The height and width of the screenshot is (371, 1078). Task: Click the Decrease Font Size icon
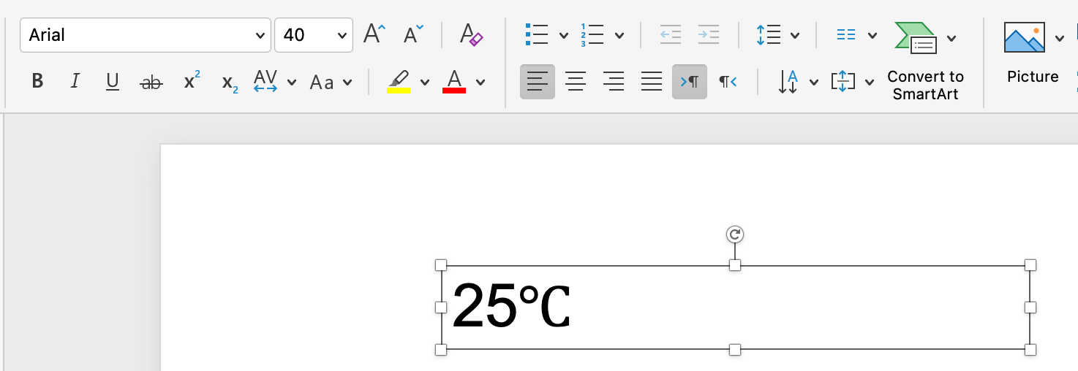coord(413,34)
